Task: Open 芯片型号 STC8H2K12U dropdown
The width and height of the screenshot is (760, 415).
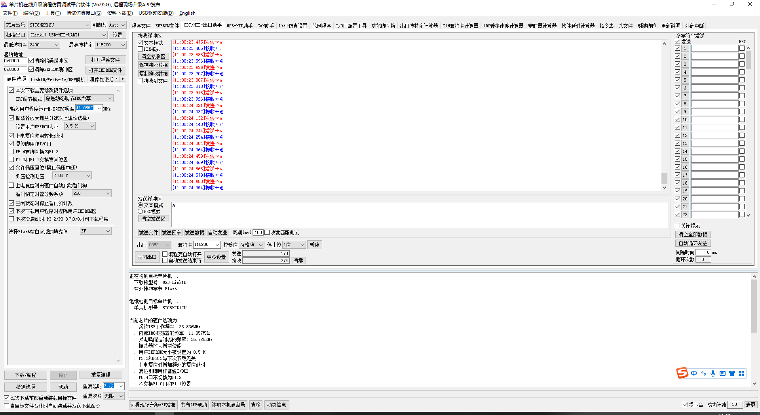Action: pyautogui.click(x=87, y=25)
